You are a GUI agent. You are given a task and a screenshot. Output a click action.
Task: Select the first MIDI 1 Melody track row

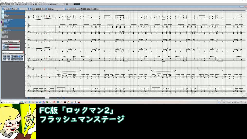[14, 19]
